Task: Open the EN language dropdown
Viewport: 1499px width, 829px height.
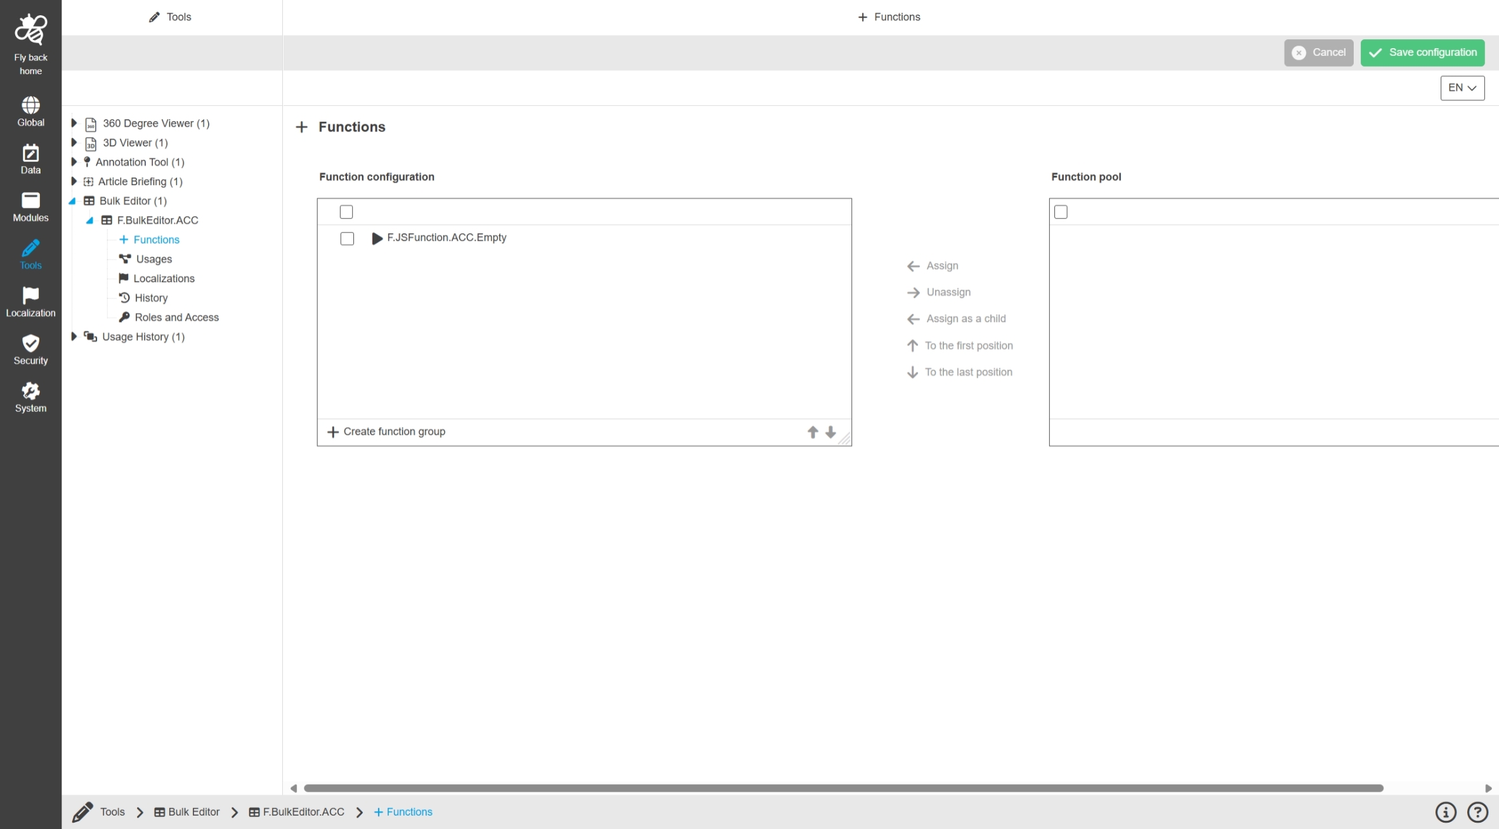Action: click(x=1462, y=87)
